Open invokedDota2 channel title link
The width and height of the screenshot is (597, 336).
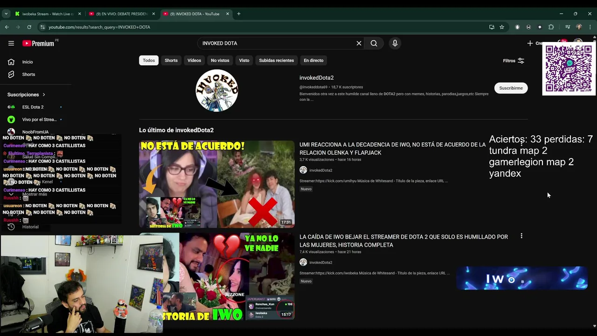317,77
